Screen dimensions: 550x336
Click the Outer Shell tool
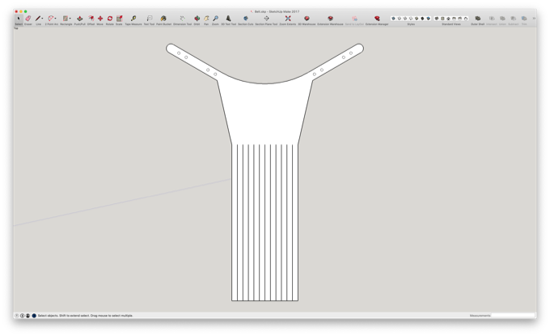[x=477, y=19]
